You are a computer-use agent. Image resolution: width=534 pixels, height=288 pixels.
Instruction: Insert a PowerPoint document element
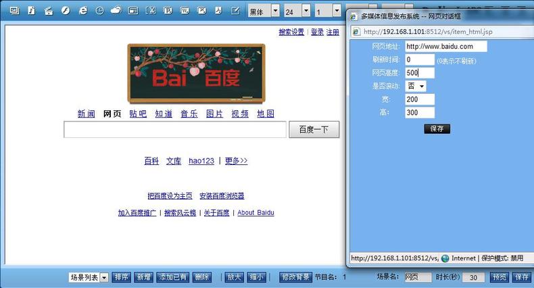[x=168, y=11]
